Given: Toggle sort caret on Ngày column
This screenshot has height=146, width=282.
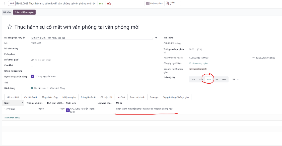Looking at the screenshot, I should [x=22, y=103].
